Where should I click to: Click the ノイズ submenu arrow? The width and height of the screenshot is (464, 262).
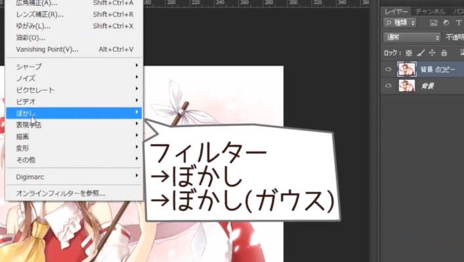137,77
